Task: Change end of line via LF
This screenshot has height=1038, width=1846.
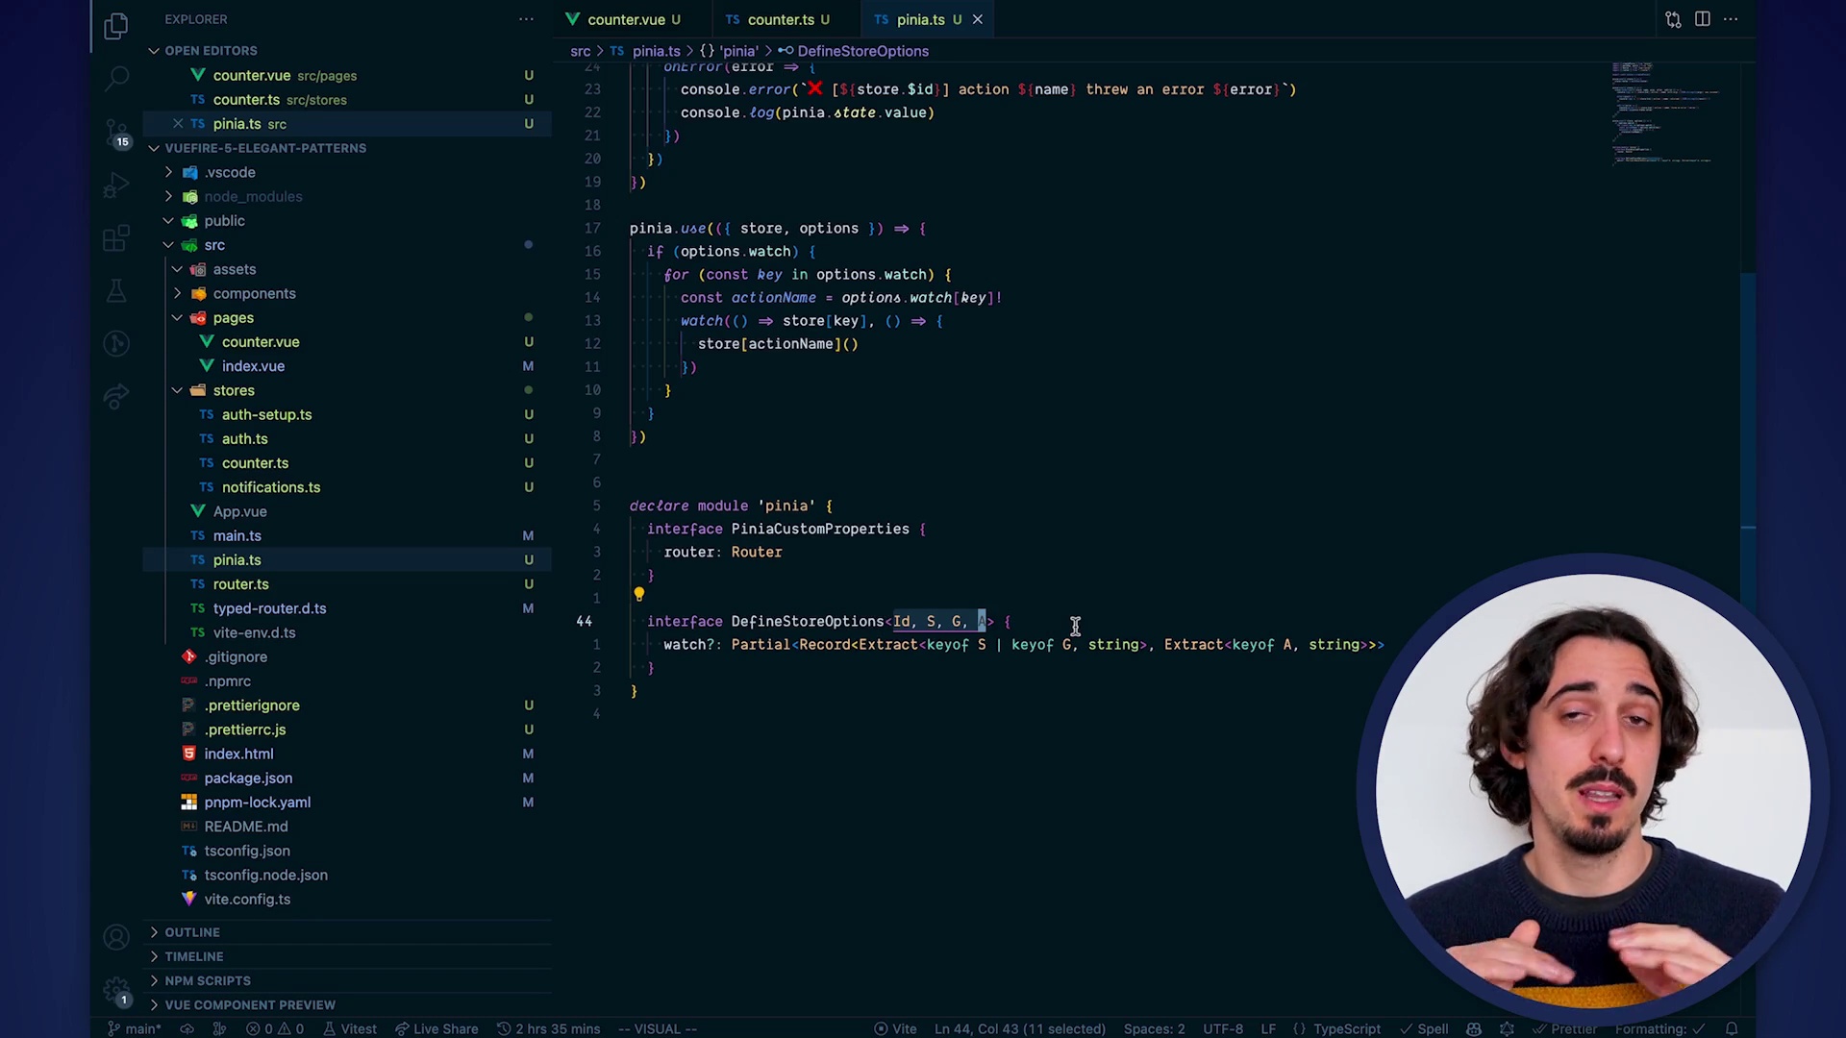Action: click(1268, 1028)
